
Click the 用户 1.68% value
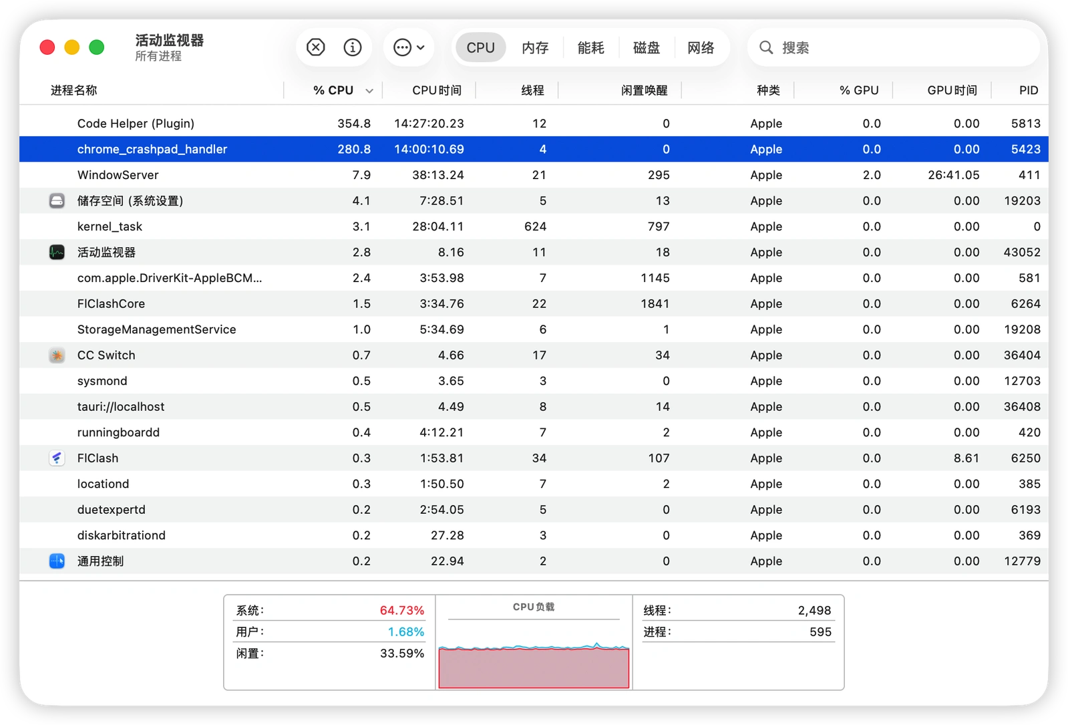(405, 631)
